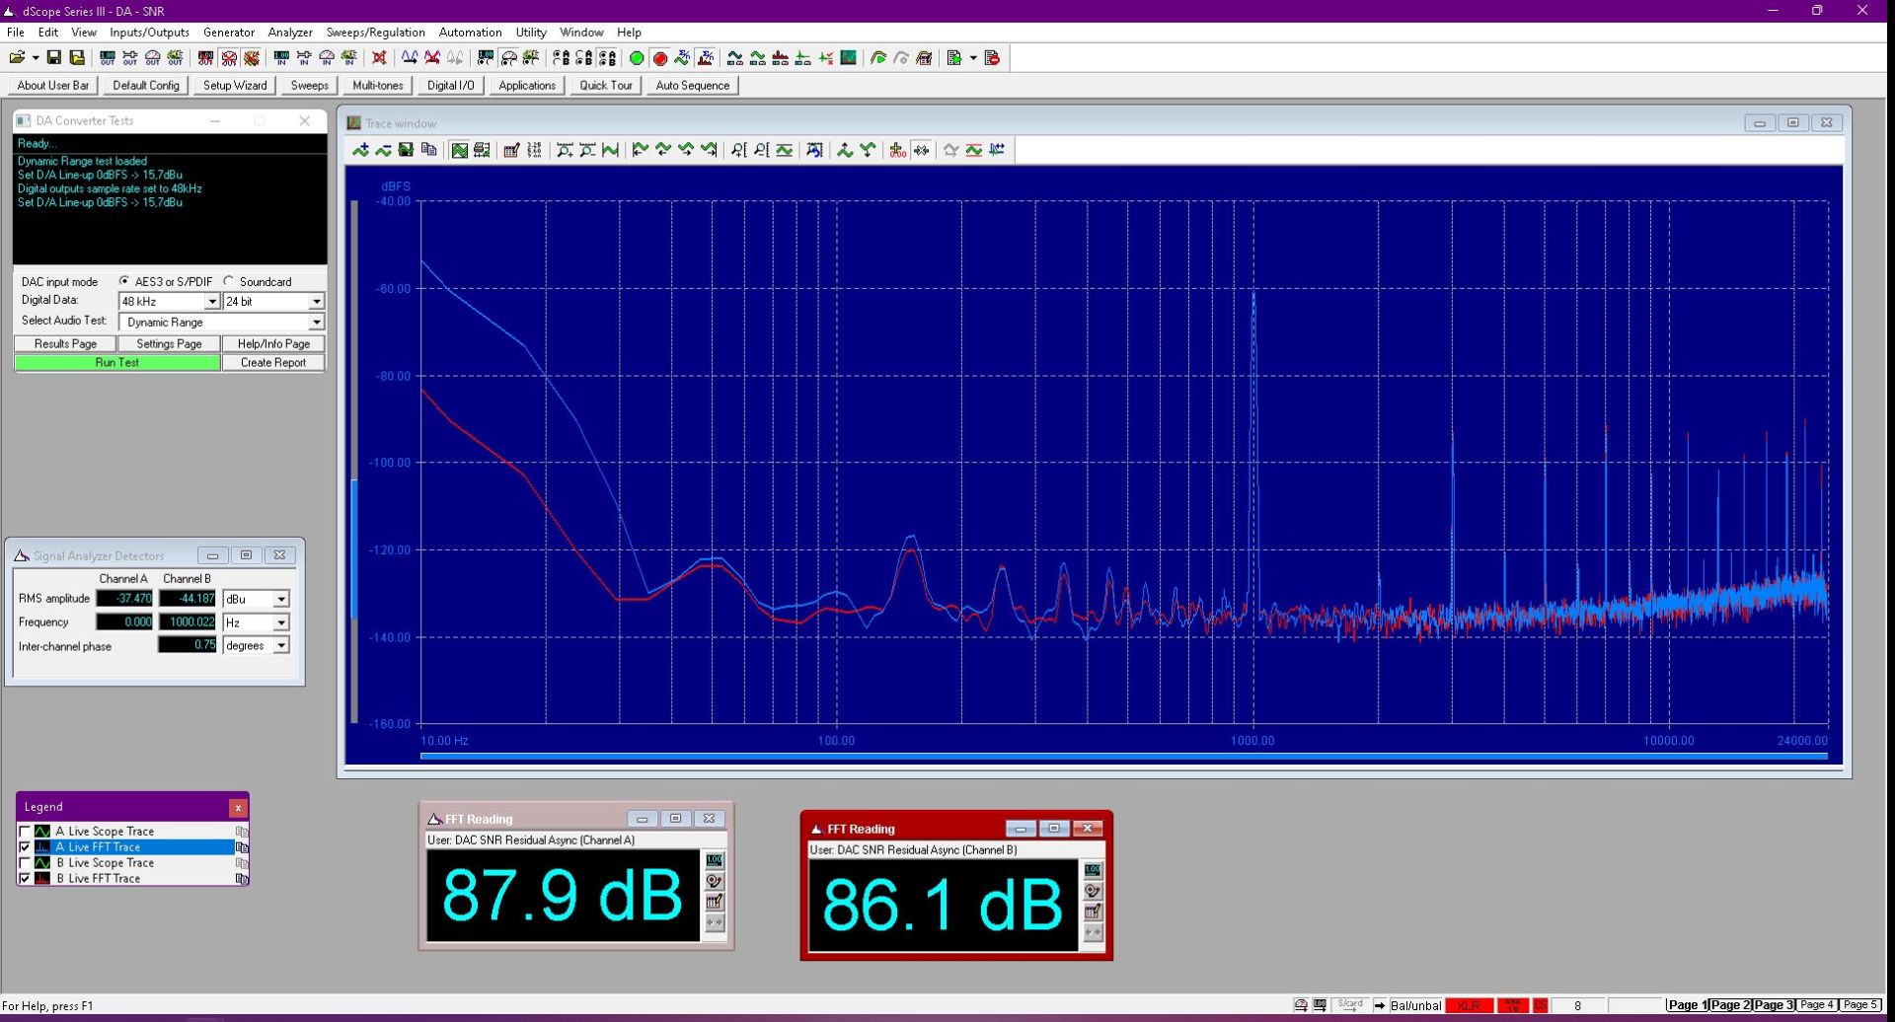Open the dBu amplitude units dropdown
Image resolution: width=1895 pixels, height=1022 pixels.
[x=281, y=600]
